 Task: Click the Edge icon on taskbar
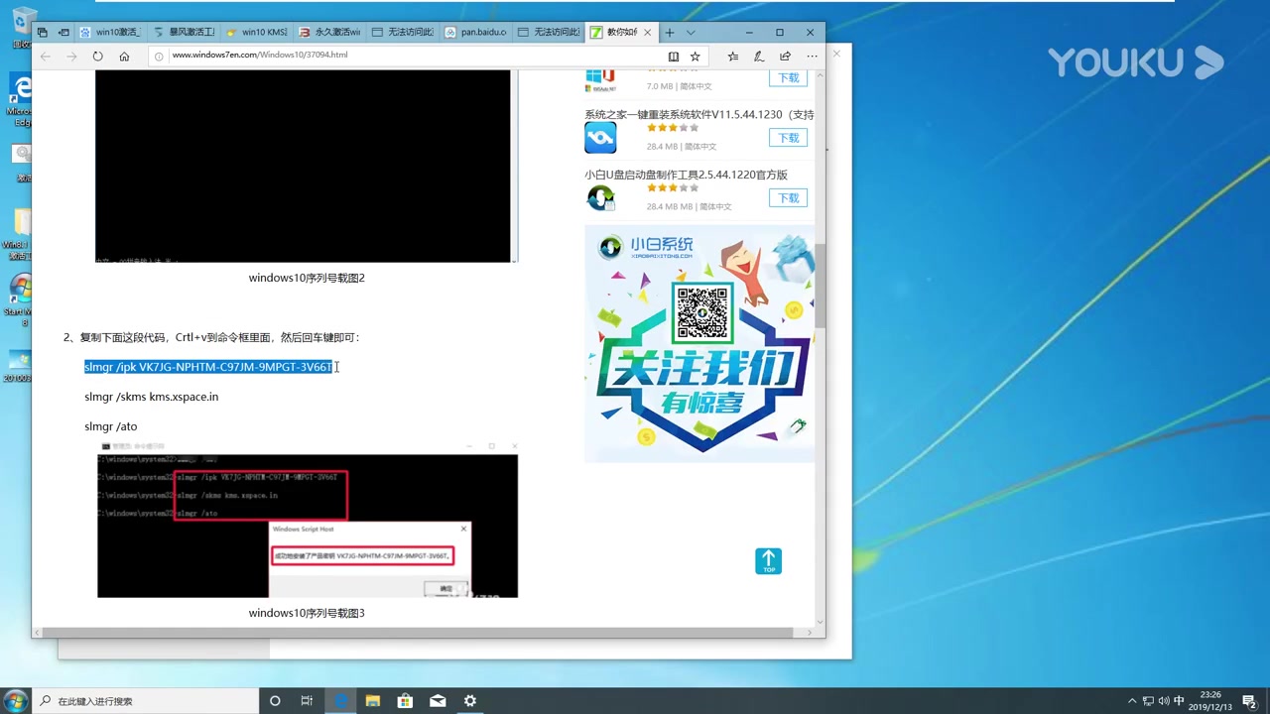(340, 701)
